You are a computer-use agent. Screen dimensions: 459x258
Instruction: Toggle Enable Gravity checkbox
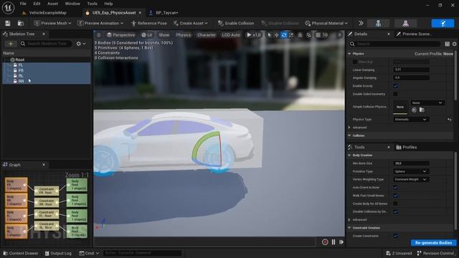coord(395,86)
